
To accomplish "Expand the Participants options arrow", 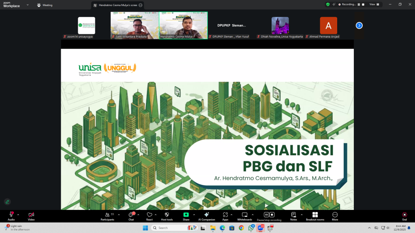I will pyautogui.click(x=117, y=214).
